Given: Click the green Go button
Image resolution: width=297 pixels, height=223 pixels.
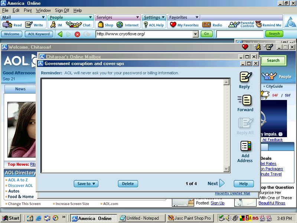Looking at the screenshot, I should pos(206,34).
